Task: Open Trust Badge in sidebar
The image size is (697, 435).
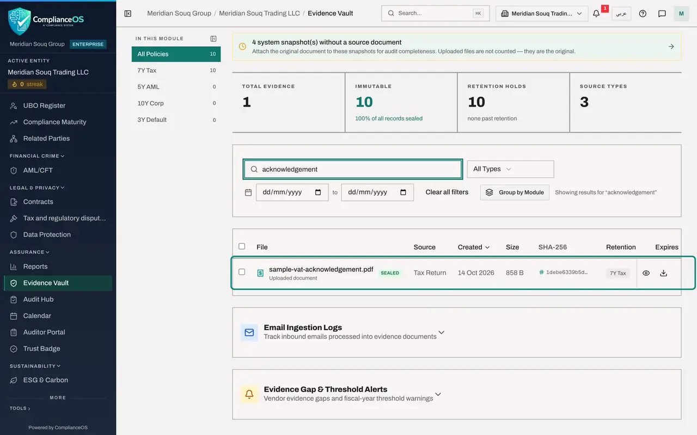Action: 58,349
